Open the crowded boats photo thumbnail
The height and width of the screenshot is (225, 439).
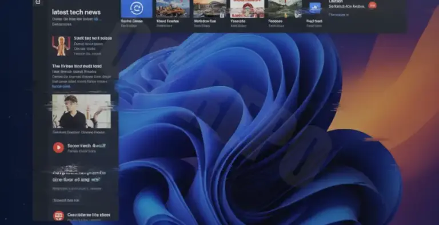(x=173, y=9)
